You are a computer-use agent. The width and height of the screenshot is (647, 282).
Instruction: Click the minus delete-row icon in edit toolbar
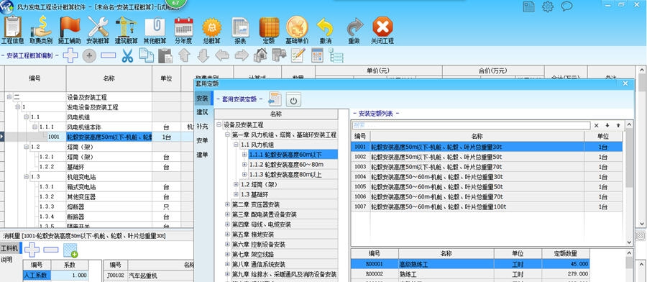109,55
